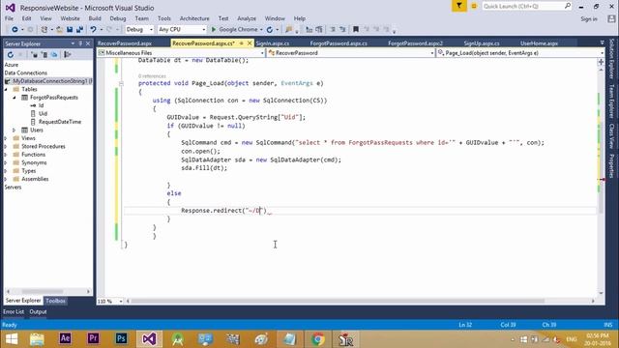The image size is (619, 348).
Task: Click the Save Selected Items icon
Action: coord(70,30)
